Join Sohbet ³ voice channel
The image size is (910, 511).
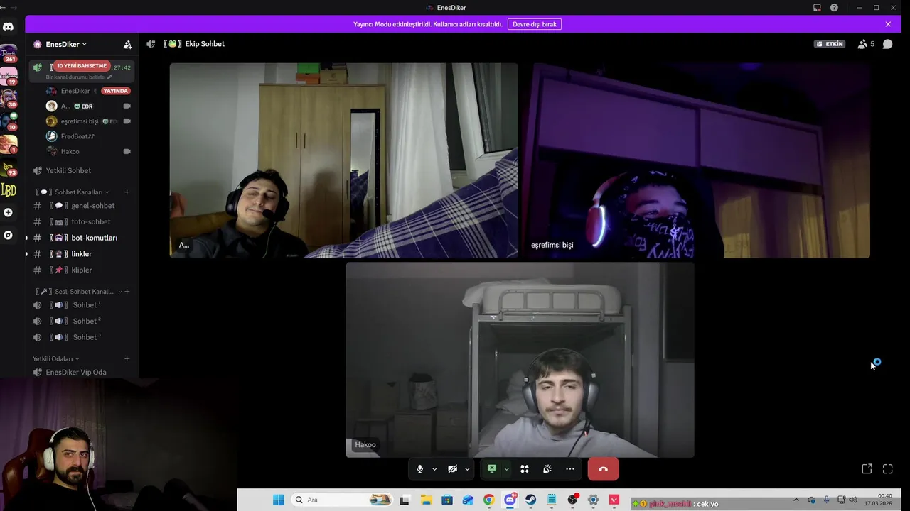82,337
